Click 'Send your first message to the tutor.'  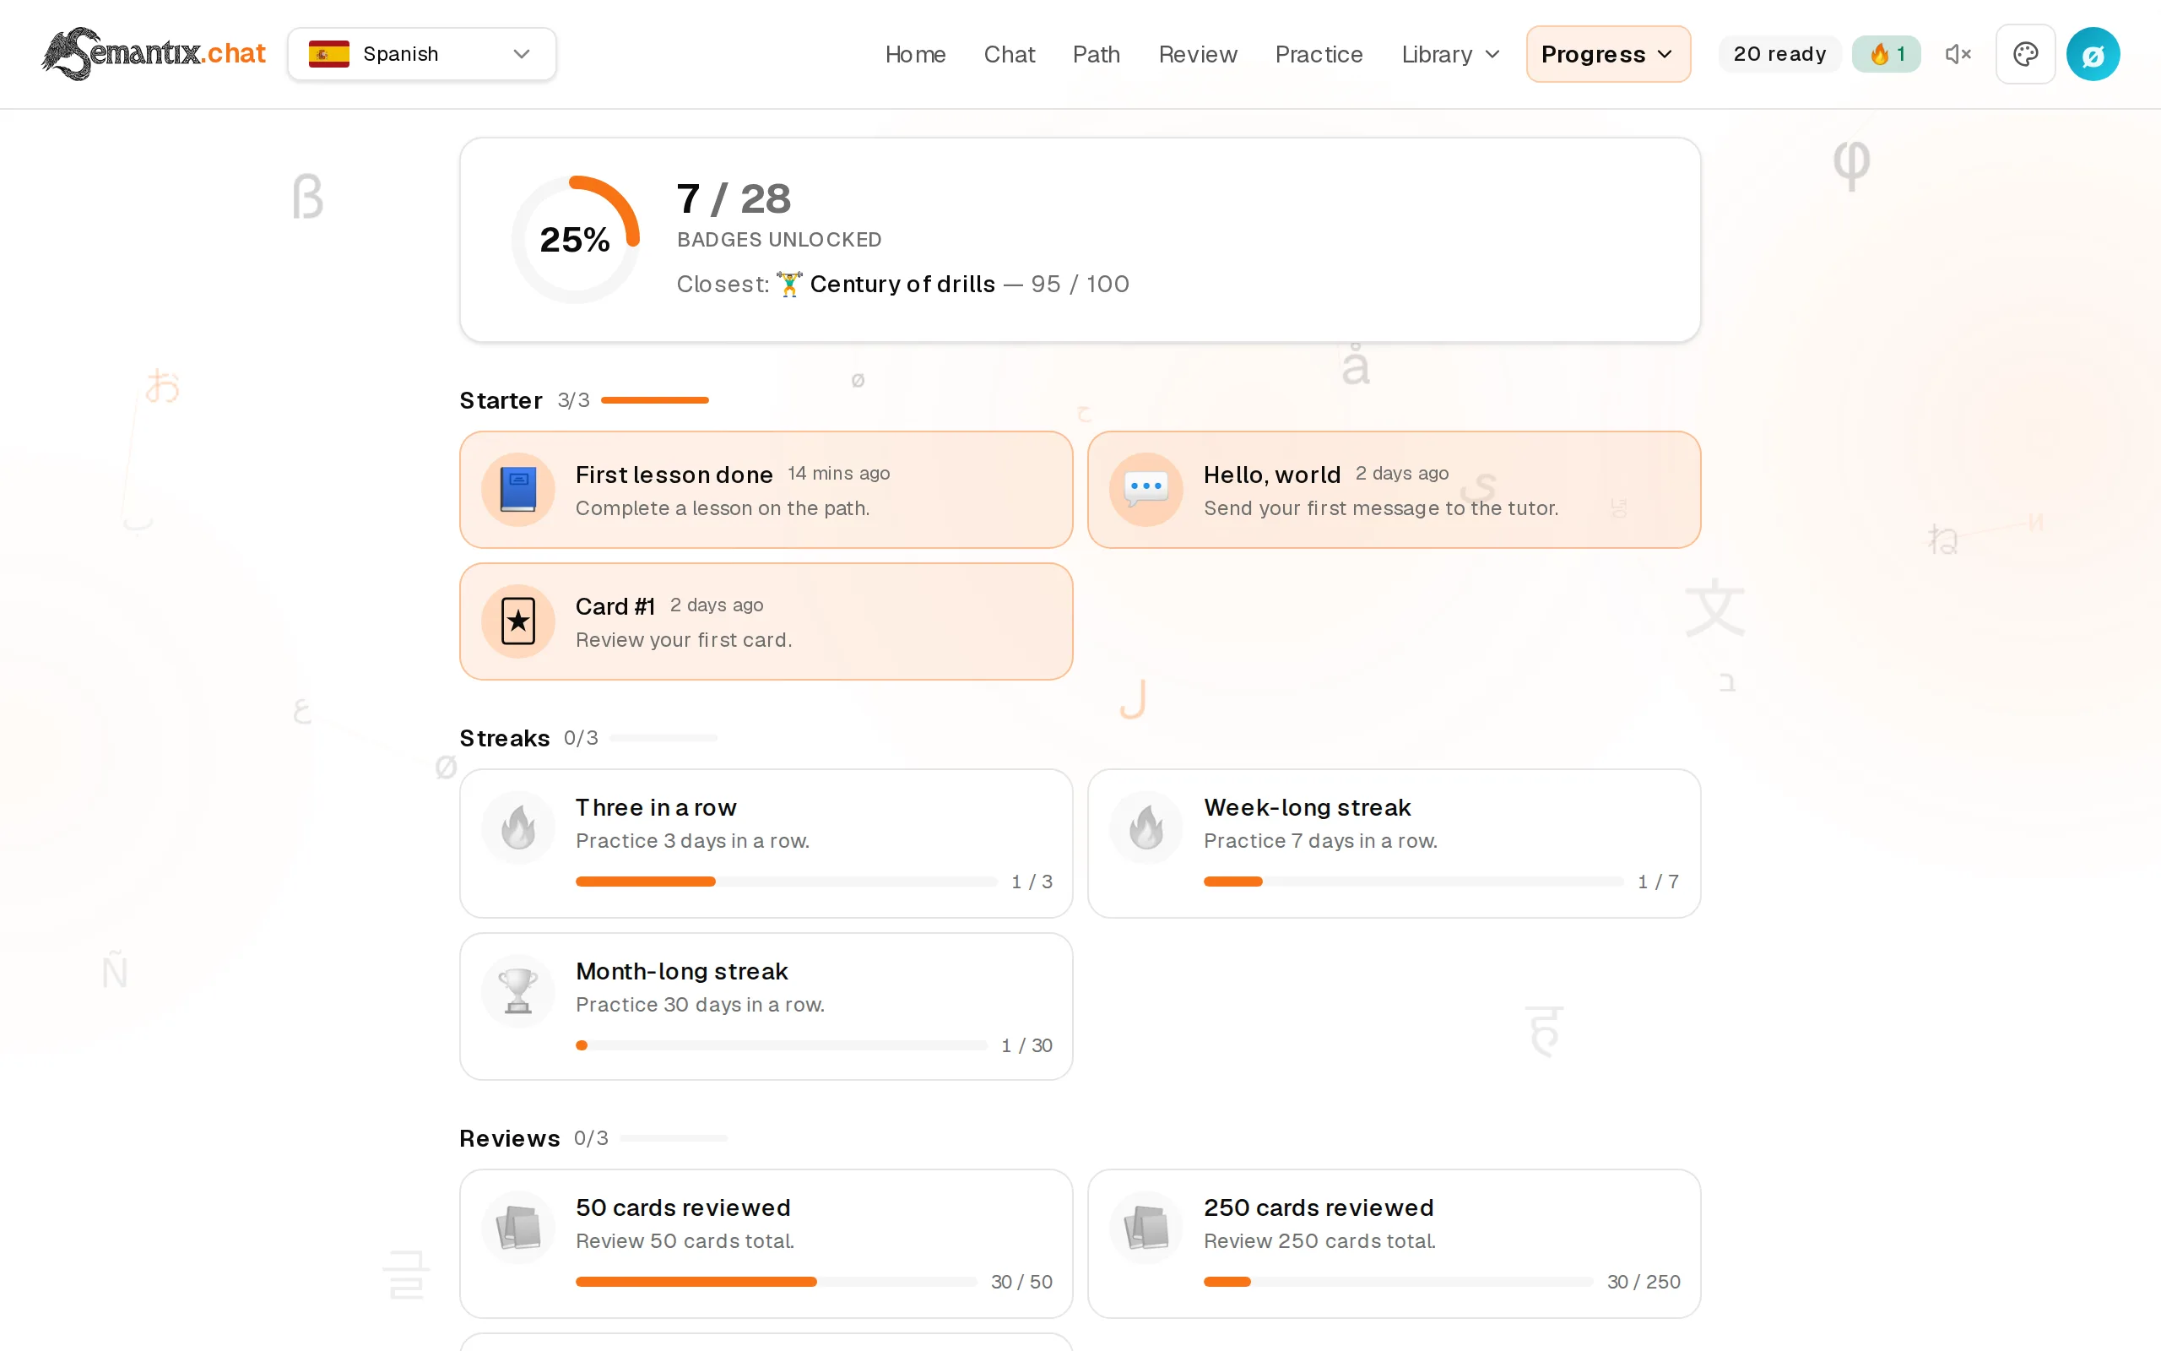1380,508
